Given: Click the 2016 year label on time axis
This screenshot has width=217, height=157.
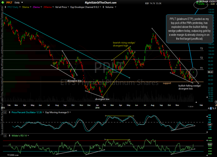Looking at the screenshot, I should pos(97,108).
